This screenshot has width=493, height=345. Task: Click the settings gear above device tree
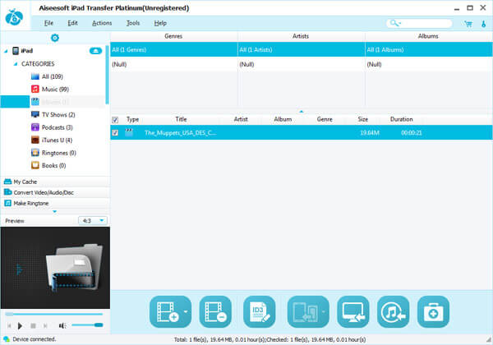55,38
